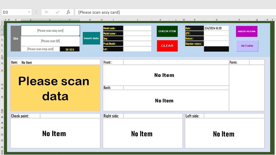276x155 pixels.
Task: Select the Model name value cell
Action: [137, 33]
